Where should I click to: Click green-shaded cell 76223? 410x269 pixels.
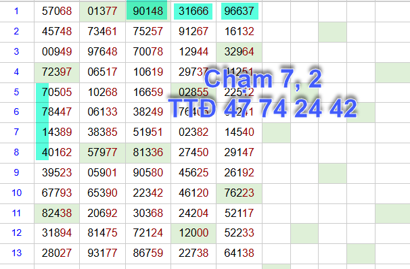240,193
